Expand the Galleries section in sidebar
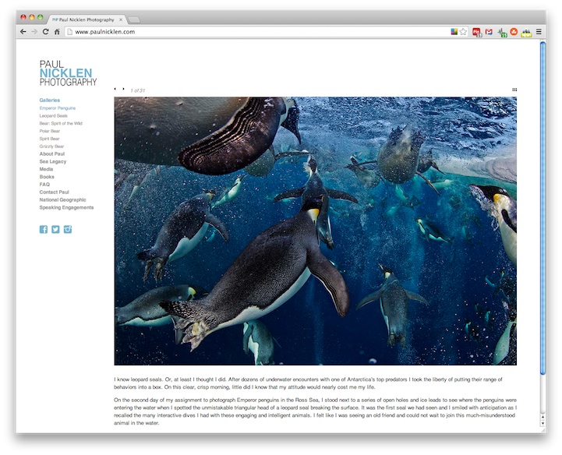562x455 pixels. pyautogui.click(x=49, y=101)
